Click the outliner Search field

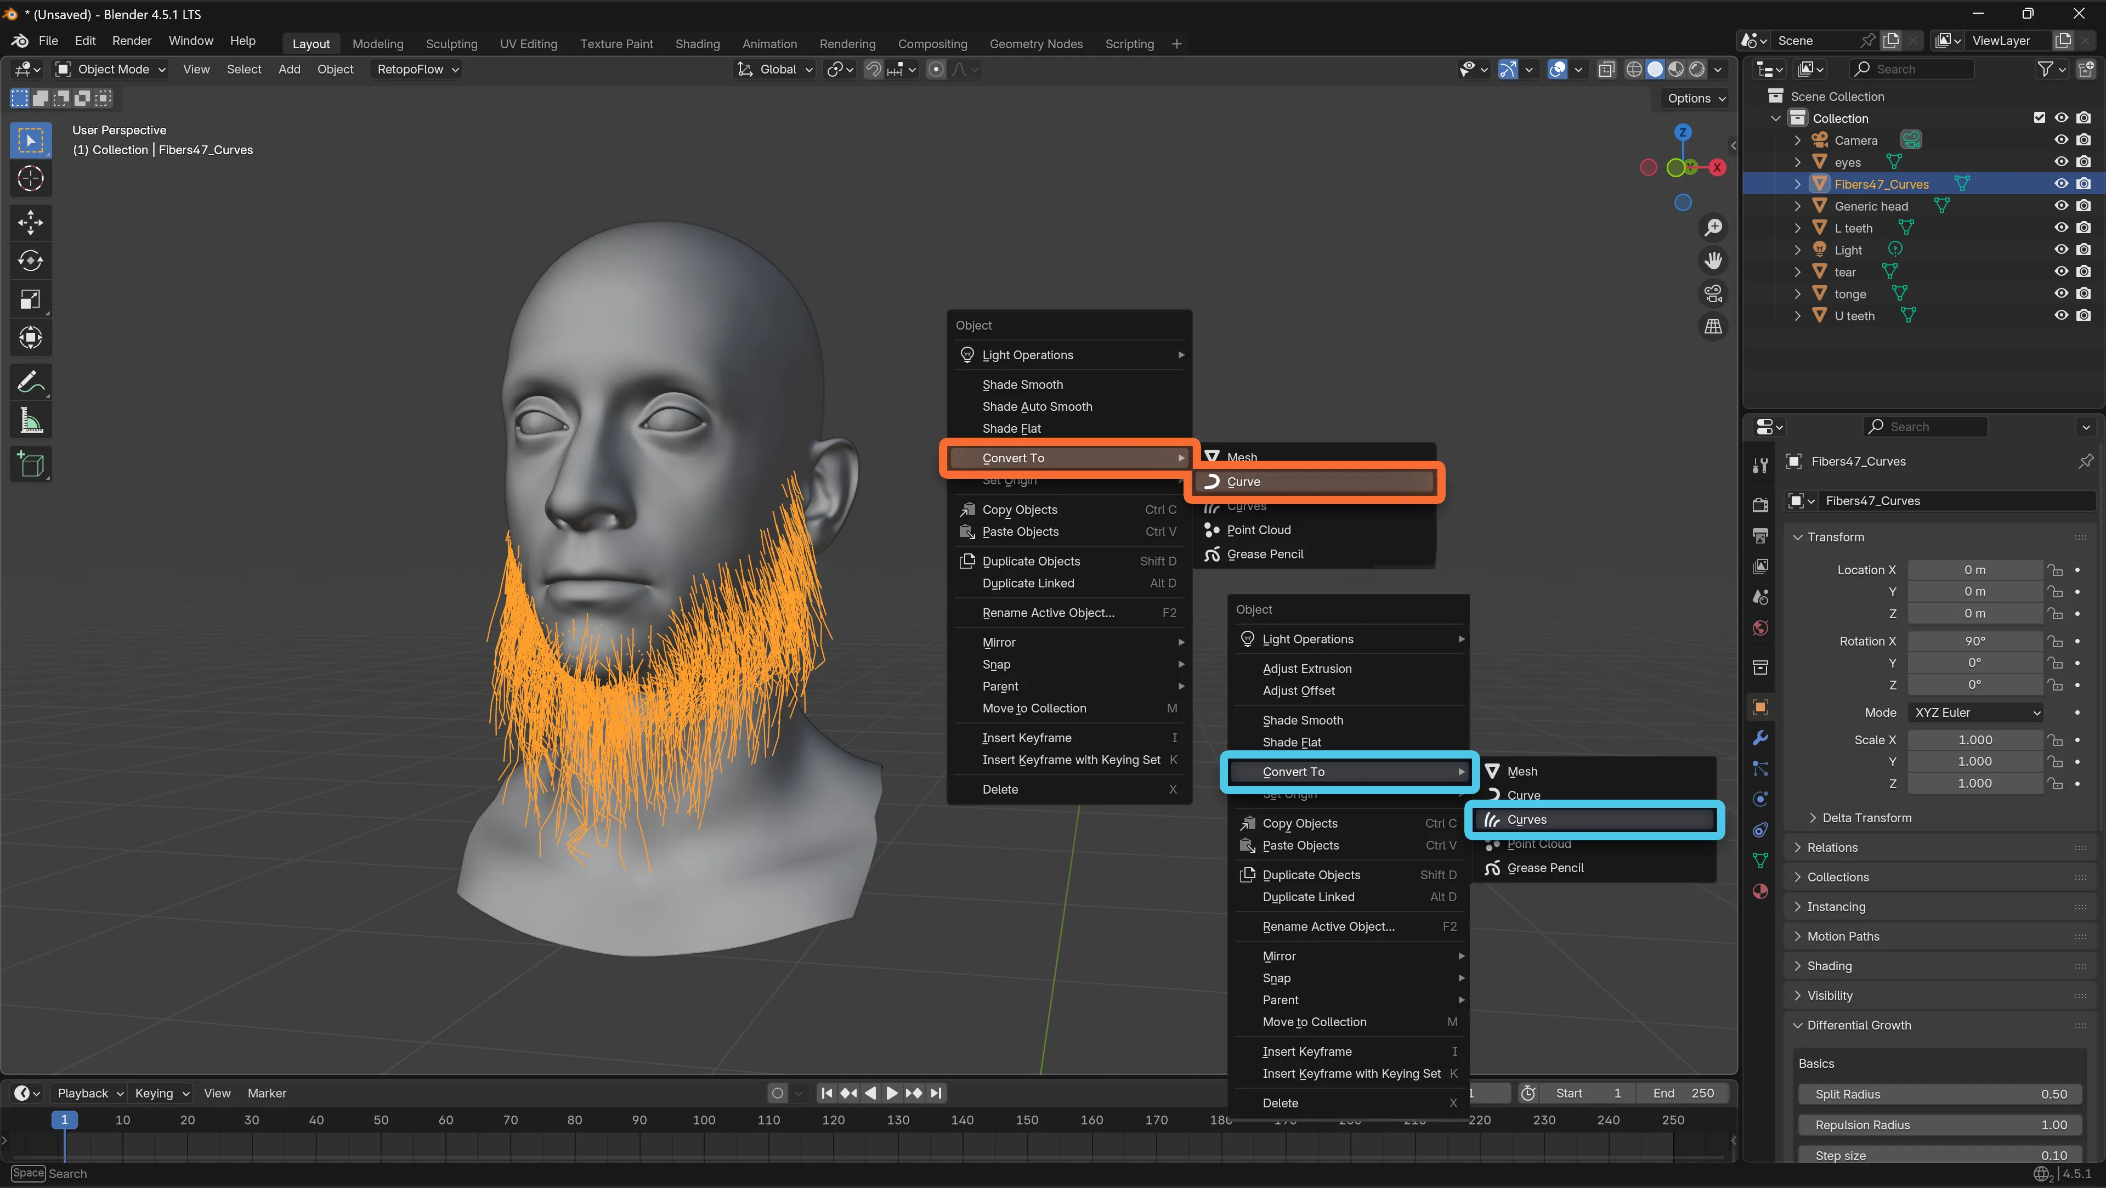click(1912, 70)
